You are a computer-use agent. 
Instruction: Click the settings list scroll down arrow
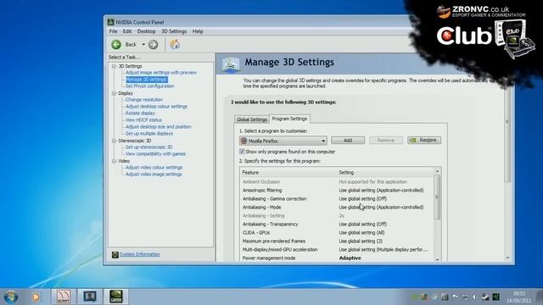point(438,259)
